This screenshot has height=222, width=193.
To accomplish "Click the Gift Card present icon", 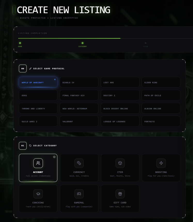I will pos(120,194).
